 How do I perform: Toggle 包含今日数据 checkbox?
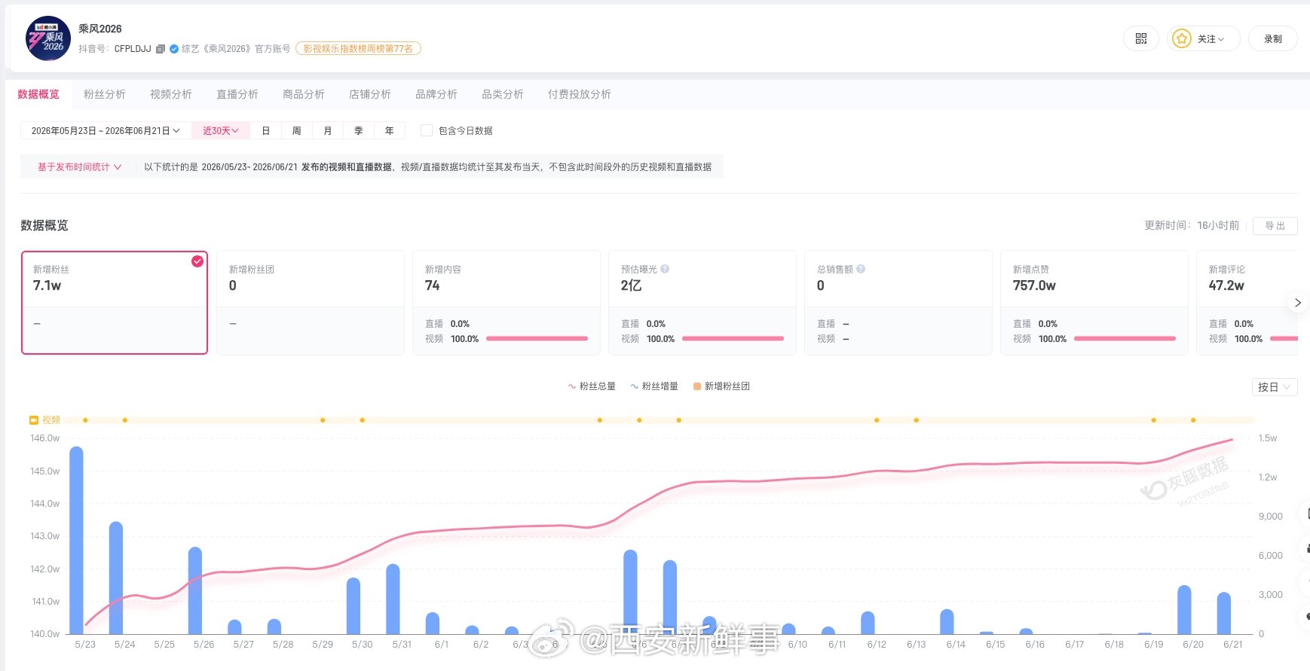click(x=427, y=130)
